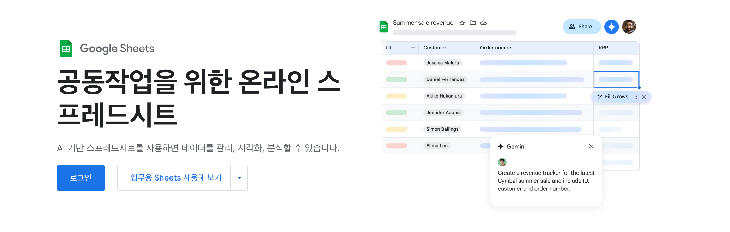This screenshot has height=232, width=730.
Task: Click the yellow ID pill in Akiko Nakamura row
Action: pos(397,96)
